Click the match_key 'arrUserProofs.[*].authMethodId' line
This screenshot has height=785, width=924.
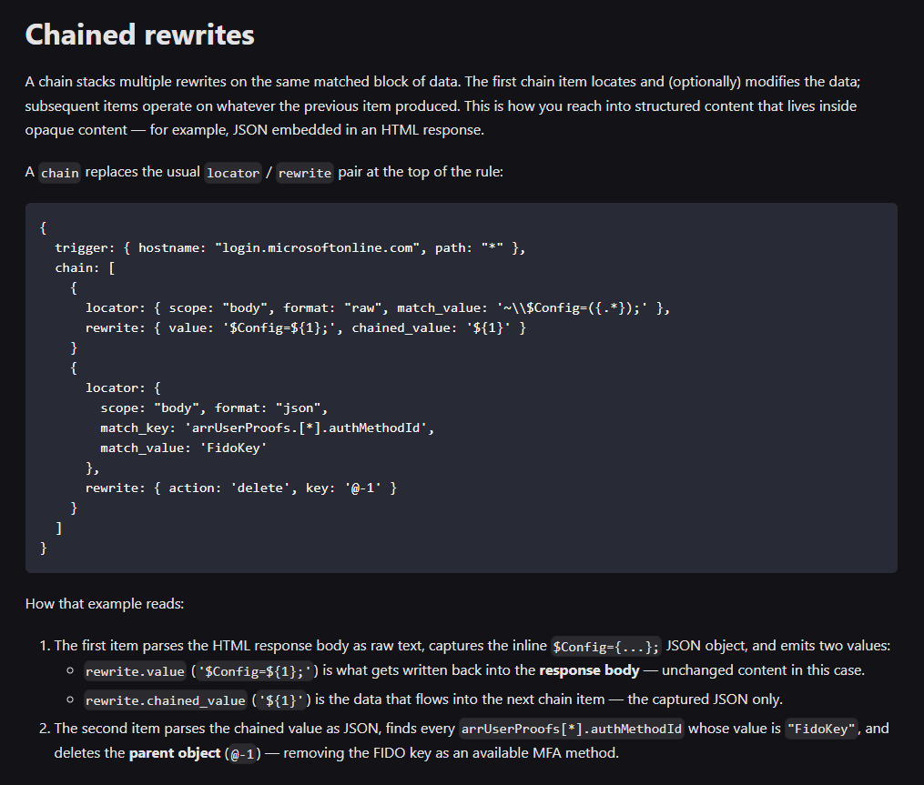(x=267, y=428)
